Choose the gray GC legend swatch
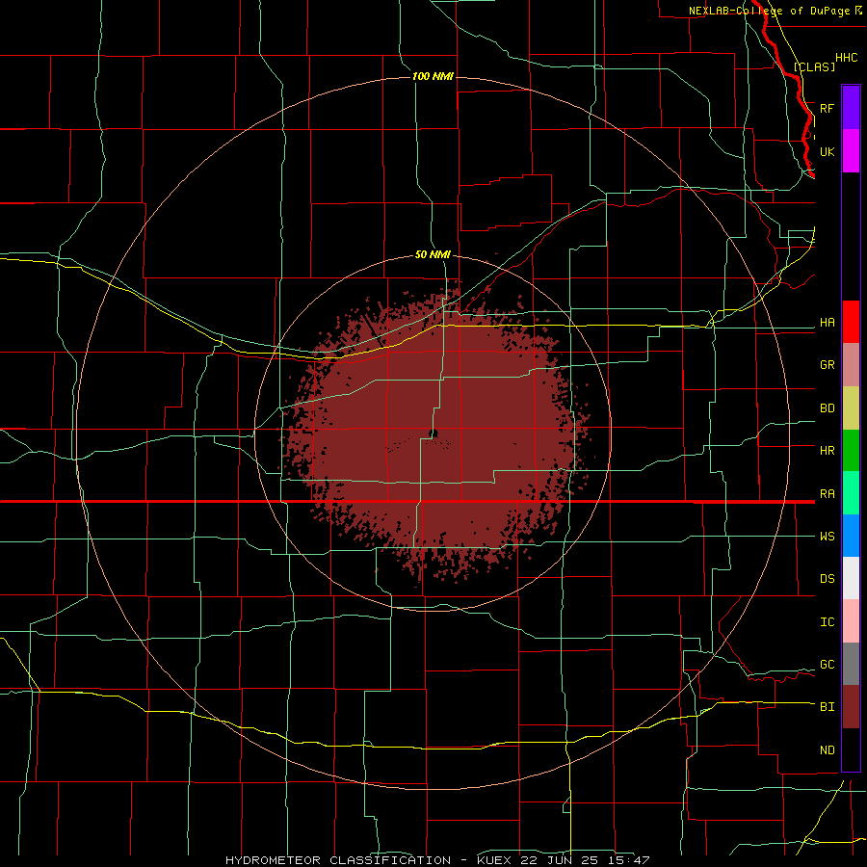This screenshot has width=867, height=867. click(x=851, y=664)
